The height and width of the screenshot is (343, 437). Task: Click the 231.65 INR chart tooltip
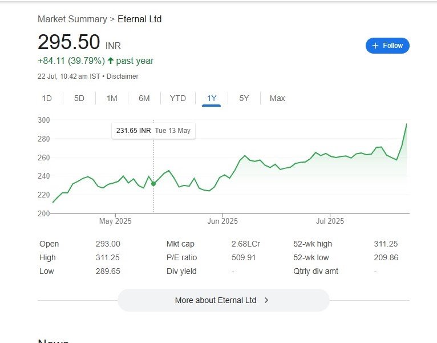[x=153, y=131]
